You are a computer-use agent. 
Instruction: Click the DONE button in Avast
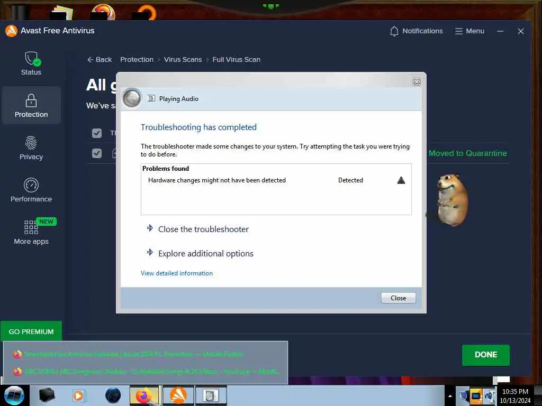pos(486,355)
